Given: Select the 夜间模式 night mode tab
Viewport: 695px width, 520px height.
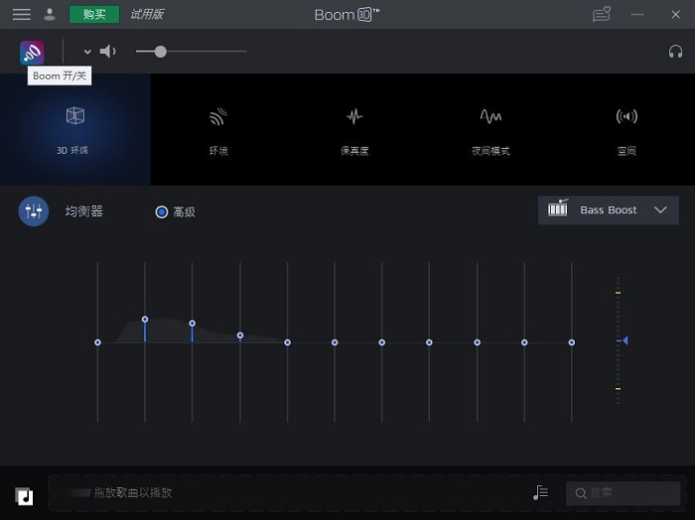Looking at the screenshot, I should tap(490, 129).
